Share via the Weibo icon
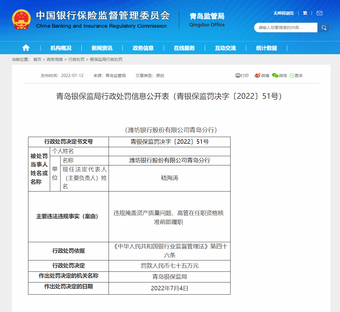 point(257,76)
